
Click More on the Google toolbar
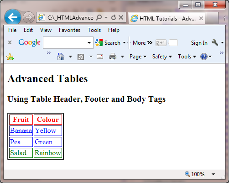point(142,43)
